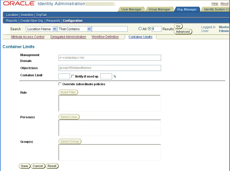Screen dimensions: 230x171
Task: Click the Master Fdmun logged-in user name
Action: (x=224, y=29)
